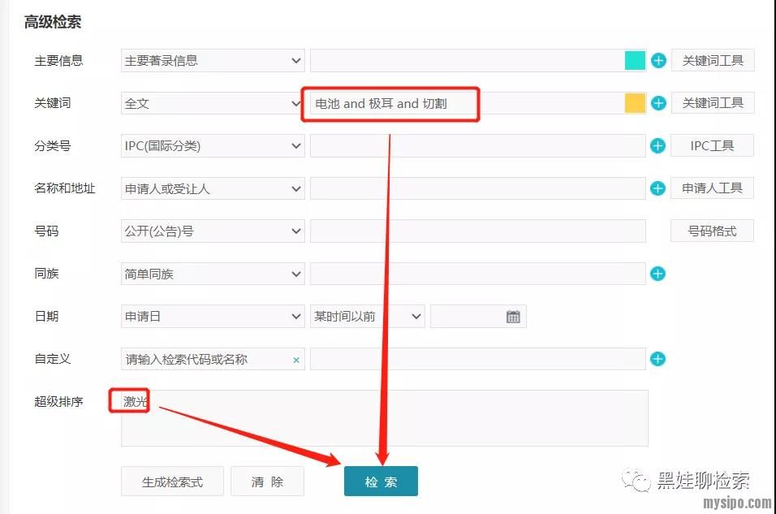Click plus icon in 自定义 row

(658, 359)
